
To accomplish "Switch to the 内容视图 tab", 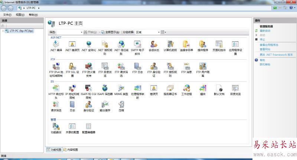I will tap(71, 150).
